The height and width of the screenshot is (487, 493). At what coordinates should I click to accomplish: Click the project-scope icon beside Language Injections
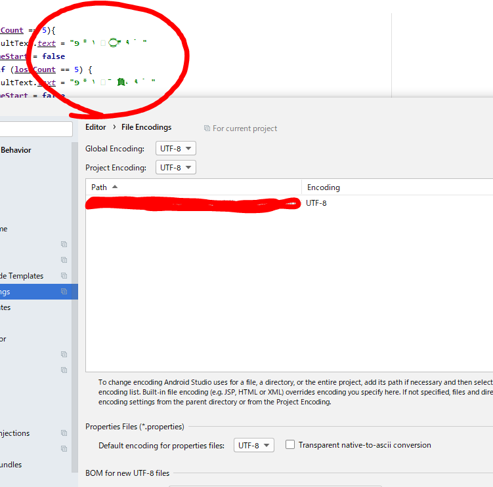pos(64,433)
